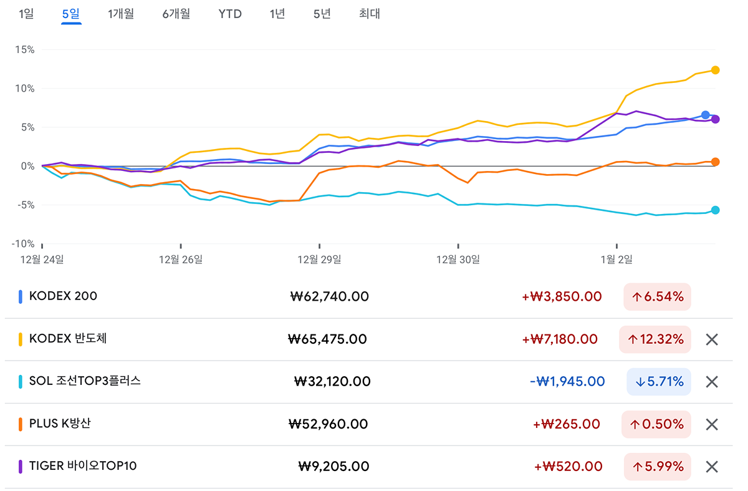Screen dimensions: 748x491
Task: Click the 12.32% gain badge
Action: point(655,339)
